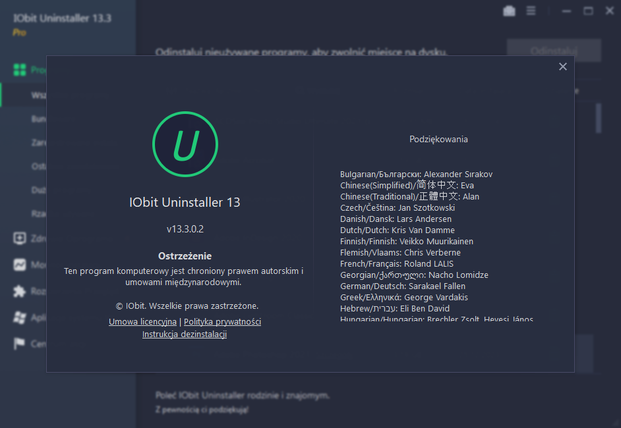
Task: Click the software health icon in sidebar
Action: tap(19, 238)
